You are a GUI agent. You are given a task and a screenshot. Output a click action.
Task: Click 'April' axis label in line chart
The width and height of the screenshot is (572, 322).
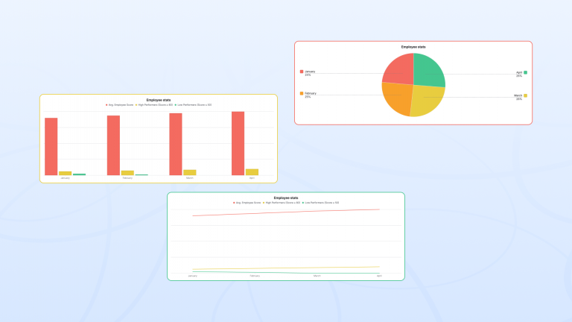(x=379, y=276)
